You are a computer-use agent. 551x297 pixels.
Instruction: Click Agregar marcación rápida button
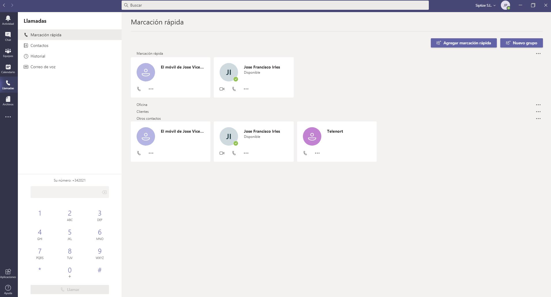point(463,43)
